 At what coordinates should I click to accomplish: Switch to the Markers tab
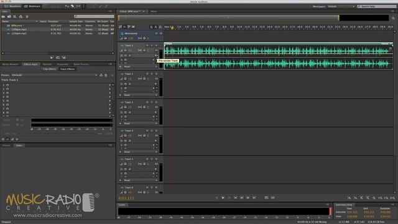tap(47, 64)
